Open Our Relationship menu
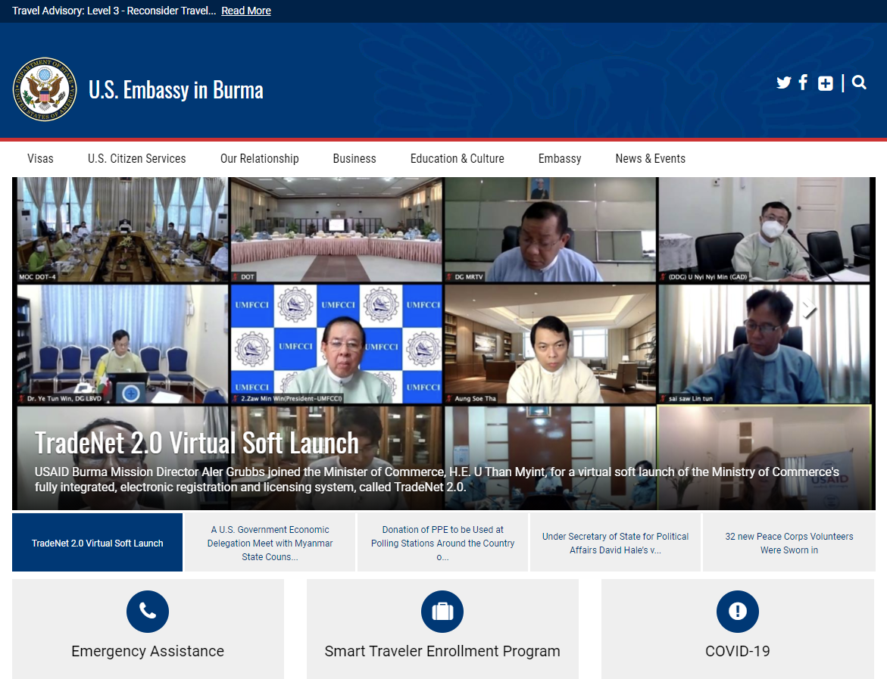Image resolution: width=887 pixels, height=679 pixels. point(260,158)
